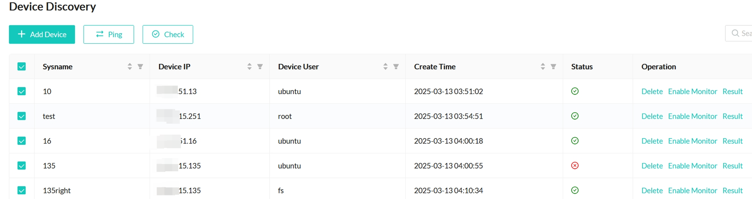Open the Create Time filter funnel
The width and height of the screenshot is (752, 199).
553,67
